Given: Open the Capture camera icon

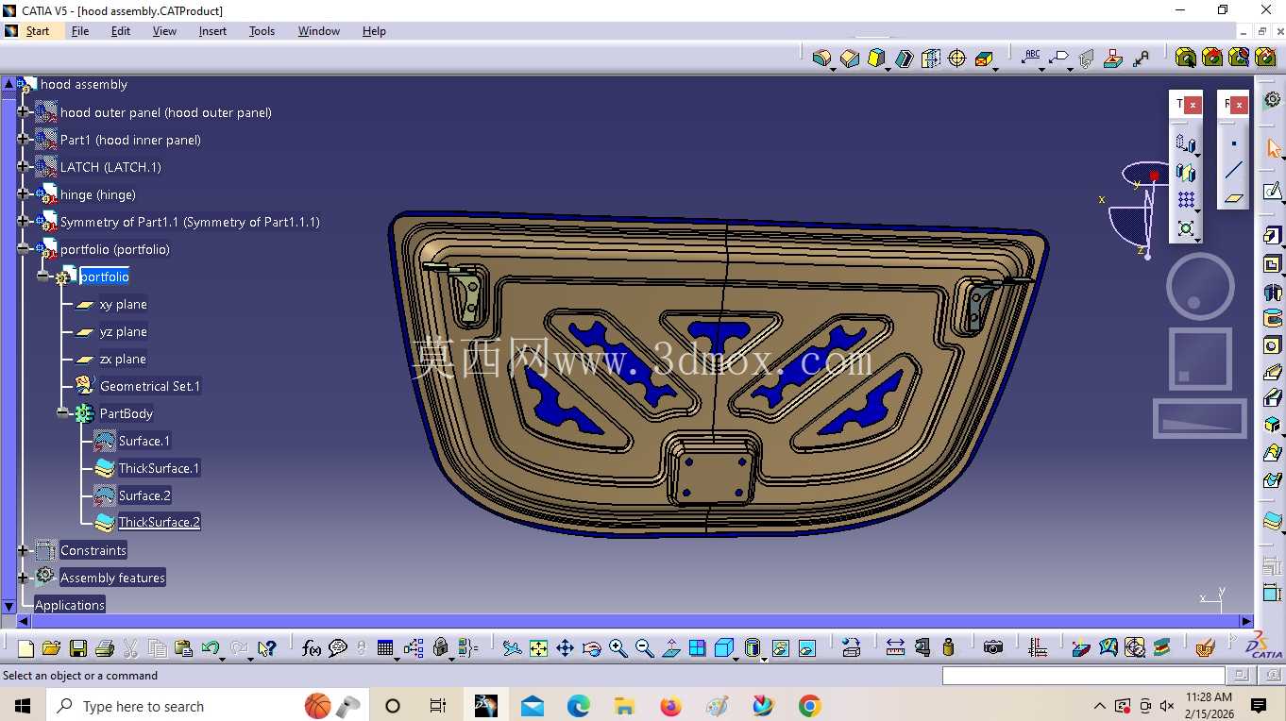Looking at the screenshot, I should click(x=992, y=647).
